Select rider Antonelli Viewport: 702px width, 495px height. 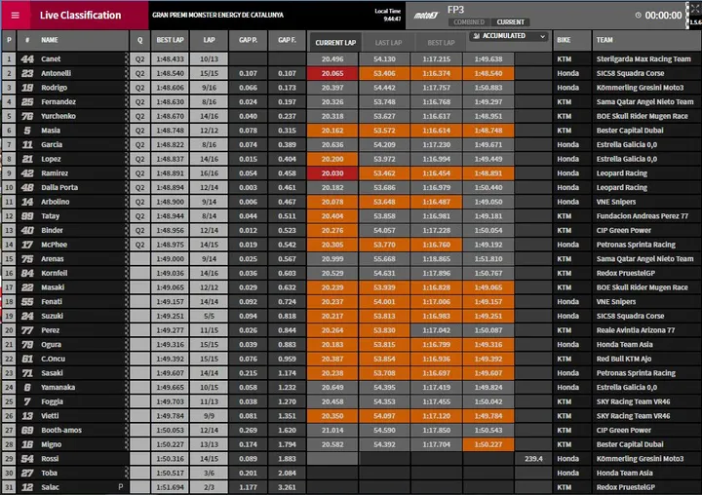coord(56,73)
